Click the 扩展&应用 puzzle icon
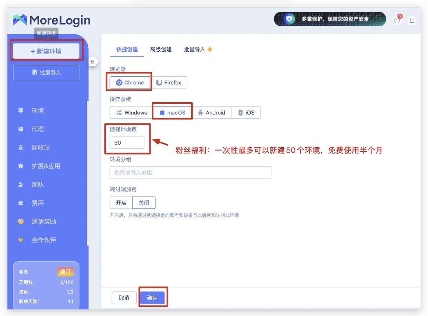Screen dimensions: 428x316 (x=21, y=166)
